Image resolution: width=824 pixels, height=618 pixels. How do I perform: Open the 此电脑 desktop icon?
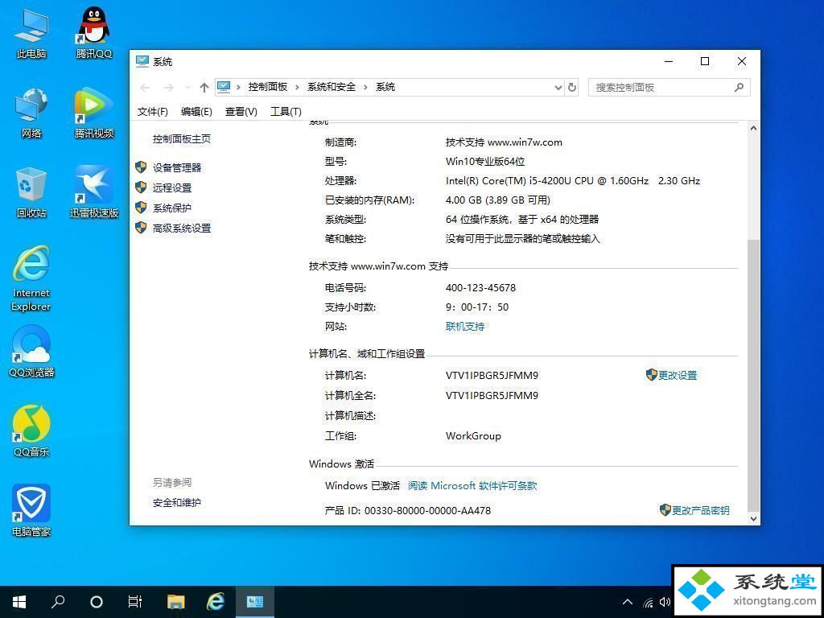pos(31,33)
